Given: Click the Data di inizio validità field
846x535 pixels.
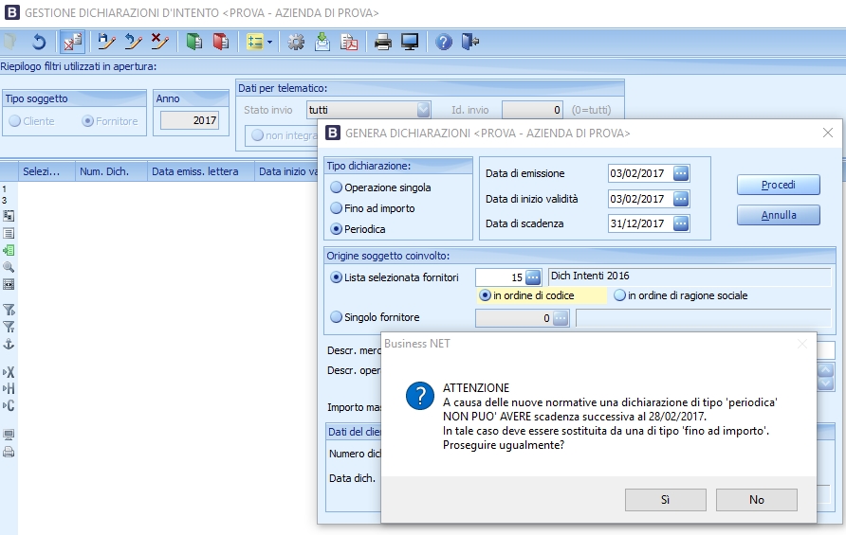Looking at the screenshot, I should coord(638,199).
